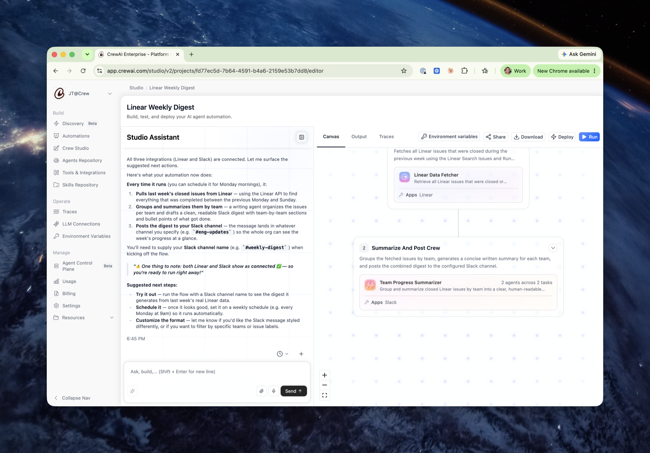Viewport: 650px width, 453px height.
Task: Start a new chat with plus icon
Action: pyautogui.click(x=301, y=354)
